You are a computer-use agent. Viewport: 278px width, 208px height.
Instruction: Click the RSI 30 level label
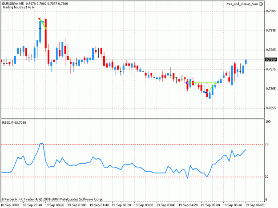tap(266, 177)
